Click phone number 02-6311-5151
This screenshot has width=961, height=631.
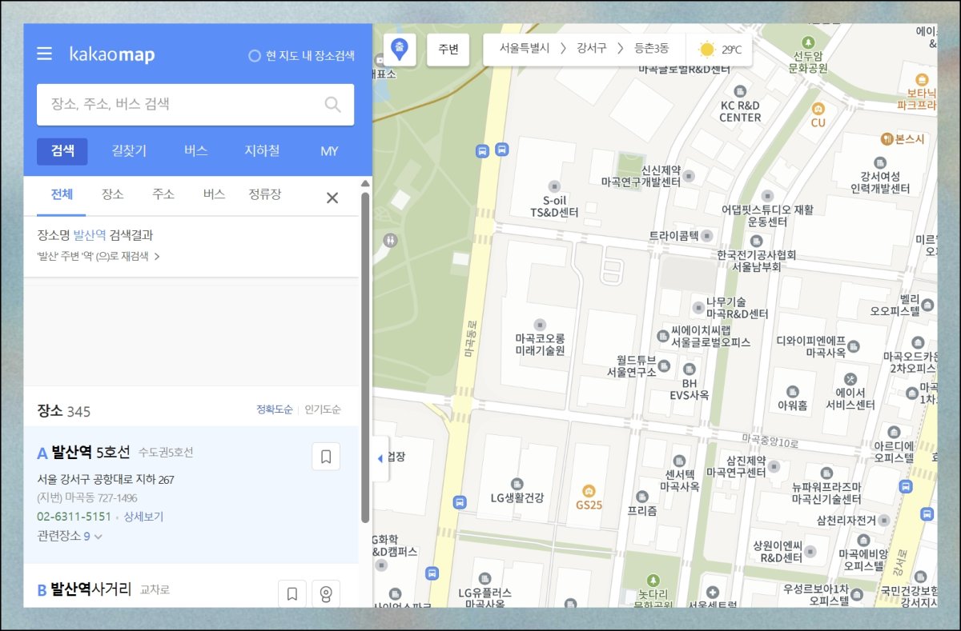tap(74, 517)
